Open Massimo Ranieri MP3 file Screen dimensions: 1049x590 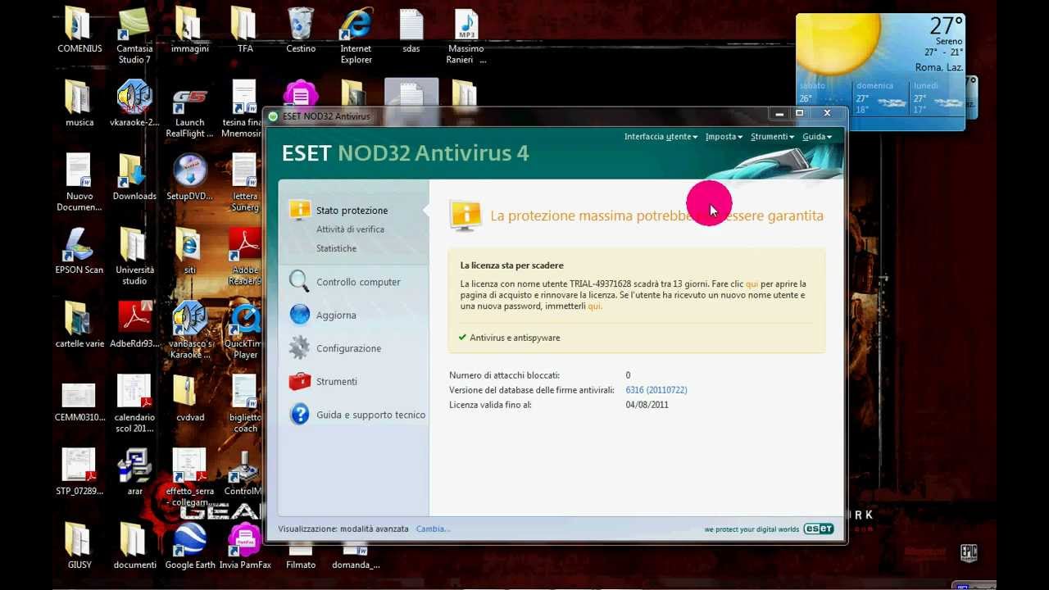coord(465,36)
